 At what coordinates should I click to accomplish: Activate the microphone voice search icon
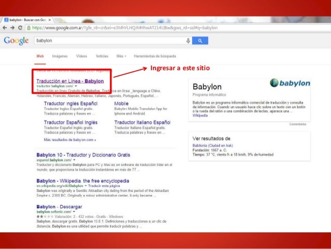pyautogui.click(x=188, y=41)
